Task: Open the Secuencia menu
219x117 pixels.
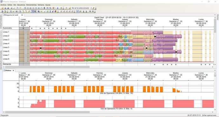Action: [x=21, y=5]
